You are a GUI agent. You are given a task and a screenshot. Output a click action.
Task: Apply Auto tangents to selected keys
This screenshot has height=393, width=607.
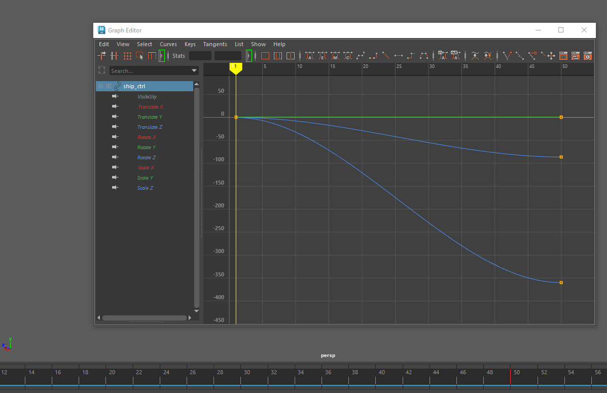(310, 56)
